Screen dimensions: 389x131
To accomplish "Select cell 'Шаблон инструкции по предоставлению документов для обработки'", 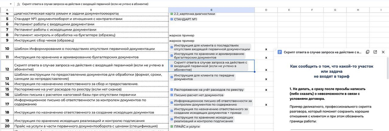I will (x=91, y=77).
